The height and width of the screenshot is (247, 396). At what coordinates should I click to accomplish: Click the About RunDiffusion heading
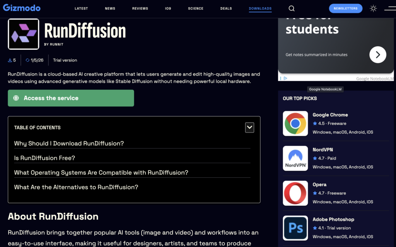pos(53,216)
